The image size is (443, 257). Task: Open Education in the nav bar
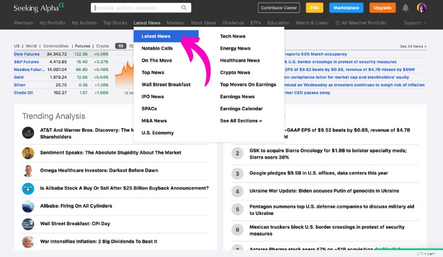[278, 23]
